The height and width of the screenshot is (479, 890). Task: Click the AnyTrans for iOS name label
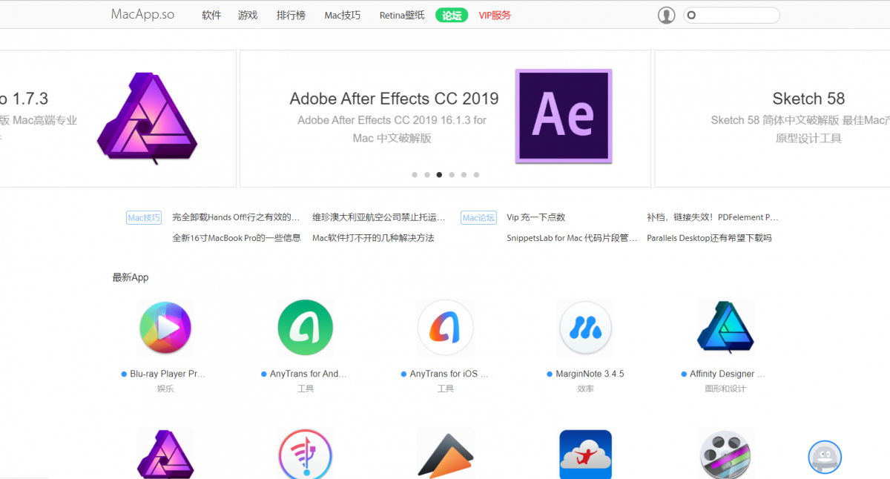(449, 374)
